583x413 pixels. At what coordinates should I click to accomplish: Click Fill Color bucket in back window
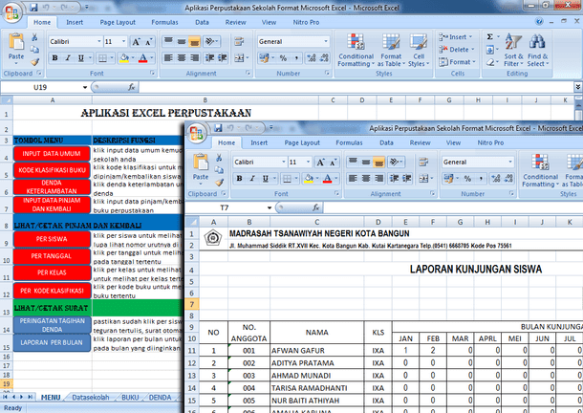click(124, 57)
